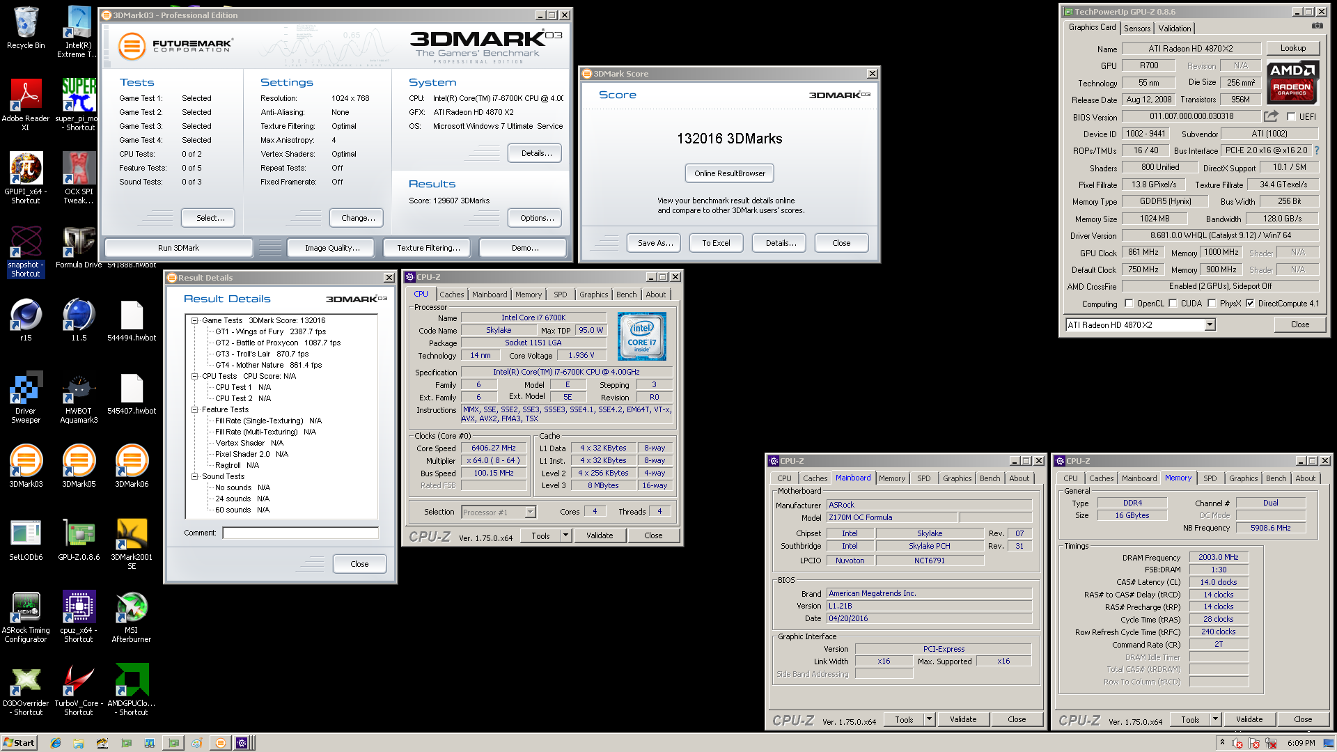The width and height of the screenshot is (1337, 752).
Task: Click Texture Filtering button in 3DMark03
Action: click(428, 248)
